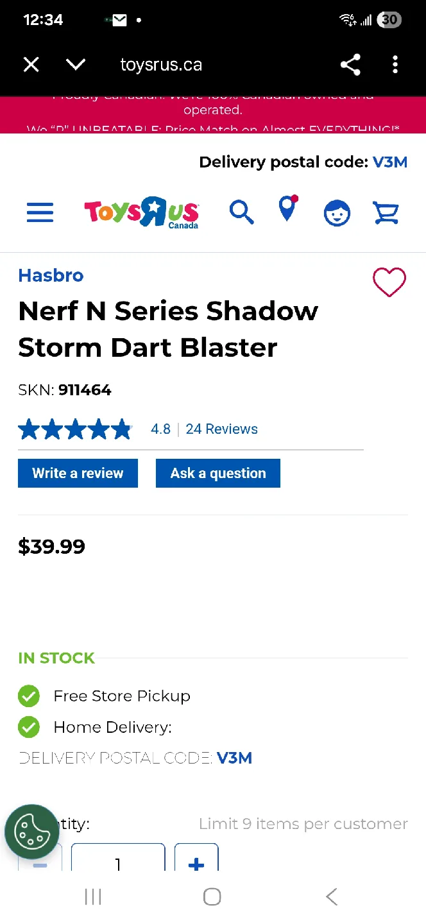Tap the share icon in the browser bar
Image resolution: width=426 pixels, height=924 pixels.
[x=350, y=64]
